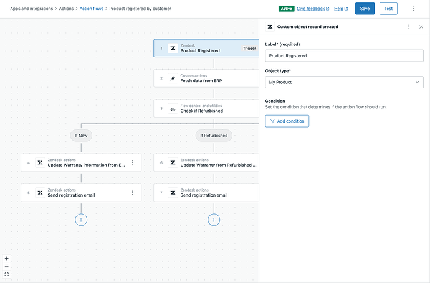The image size is (430, 283).
Task: Select the Product Registered trigger step
Action: click(x=206, y=48)
